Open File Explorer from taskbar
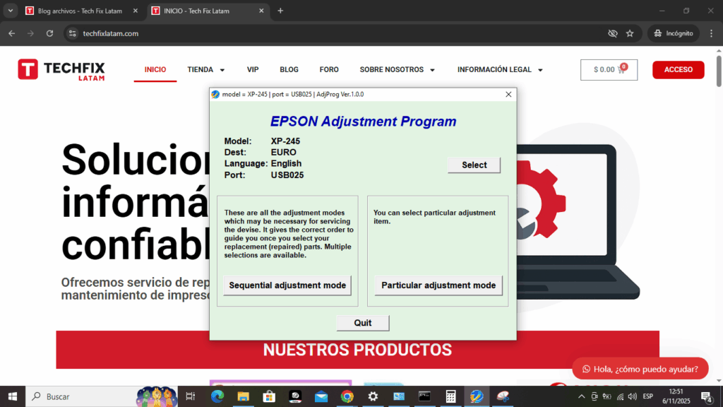 pos(243,396)
